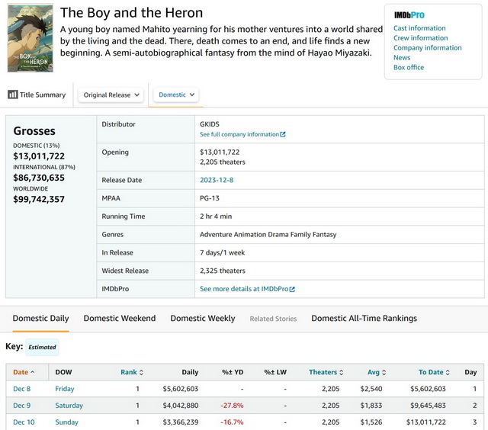
Task: Sort by Theaters column sort arrows
Action: point(340,372)
